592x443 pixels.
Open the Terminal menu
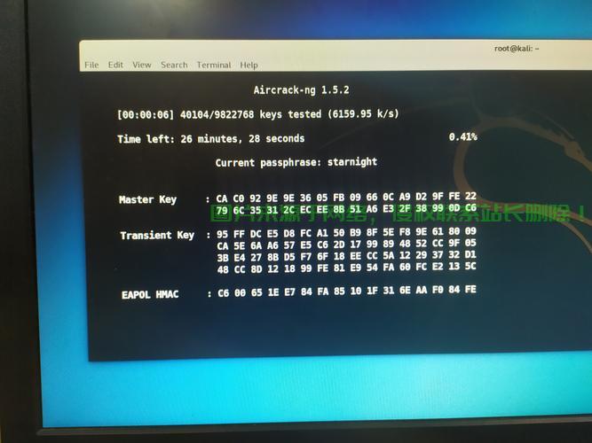pyautogui.click(x=214, y=65)
